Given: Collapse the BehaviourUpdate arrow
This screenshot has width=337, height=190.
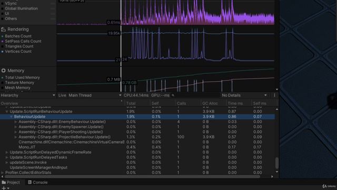Looking at the screenshot, I should 11,117.
